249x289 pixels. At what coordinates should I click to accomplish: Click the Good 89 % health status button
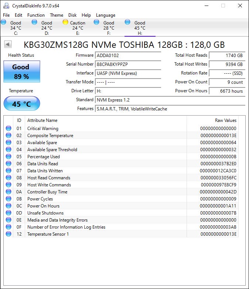[x=22, y=71]
